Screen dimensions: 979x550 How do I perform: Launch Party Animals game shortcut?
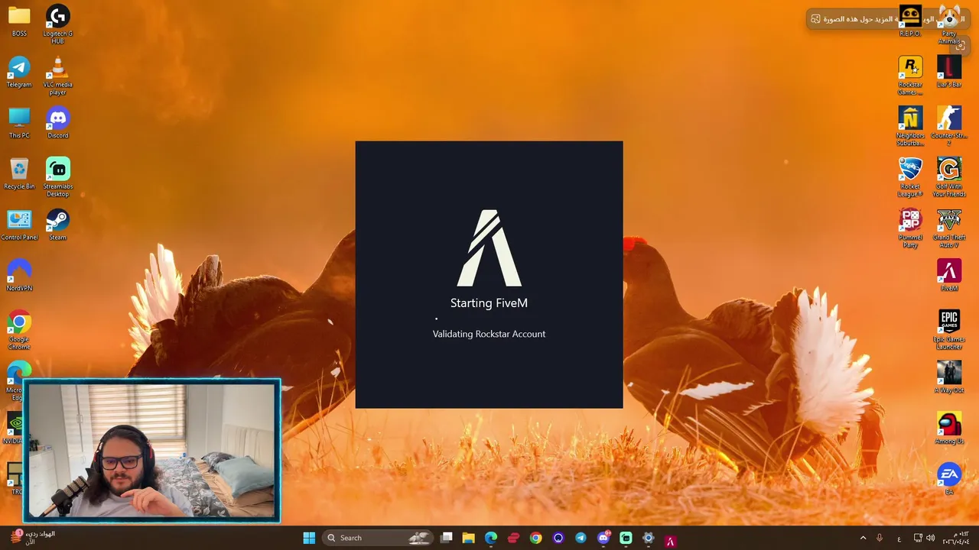tap(949, 24)
